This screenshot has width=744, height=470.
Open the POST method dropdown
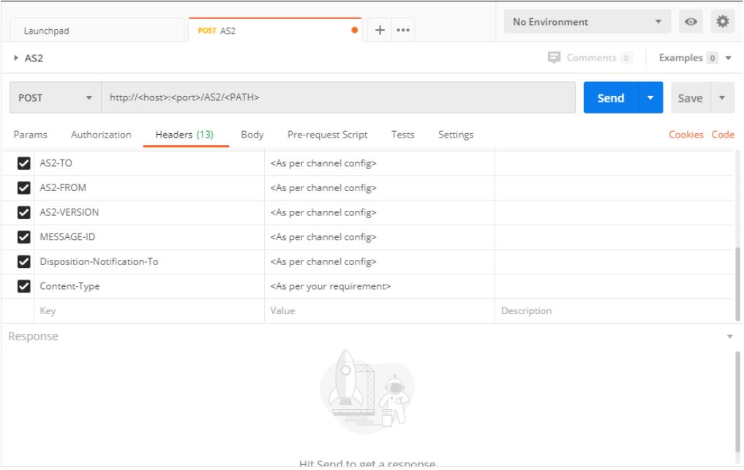55,98
